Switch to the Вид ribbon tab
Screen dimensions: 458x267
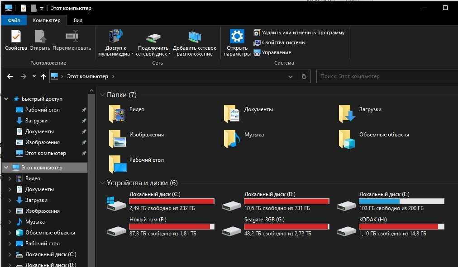[78, 20]
